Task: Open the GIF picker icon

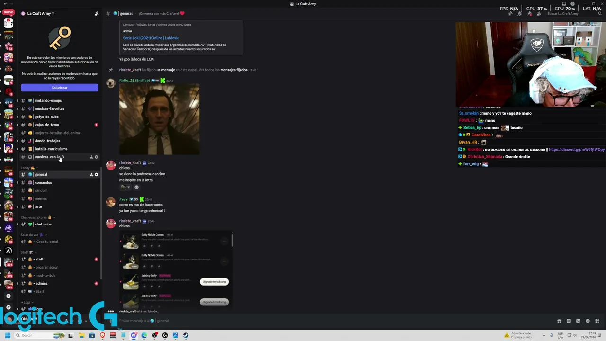Action: click(x=569, y=321)
